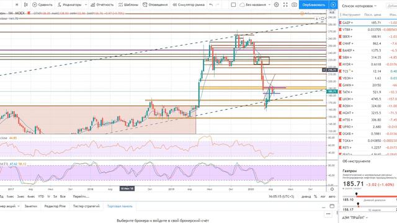Toggle dividend adjustment (дивид)
This screenshot has height=223, width=397.
306,196
